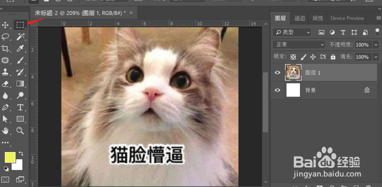Close the 未标题-2 document tab
Screen dimensions: 382x187
(131, 13)
